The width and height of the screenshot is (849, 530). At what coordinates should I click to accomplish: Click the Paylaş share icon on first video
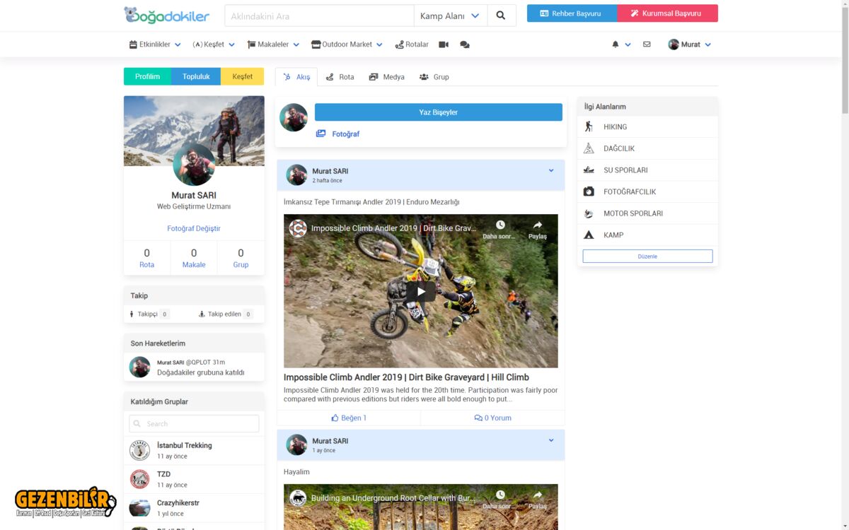537,229
